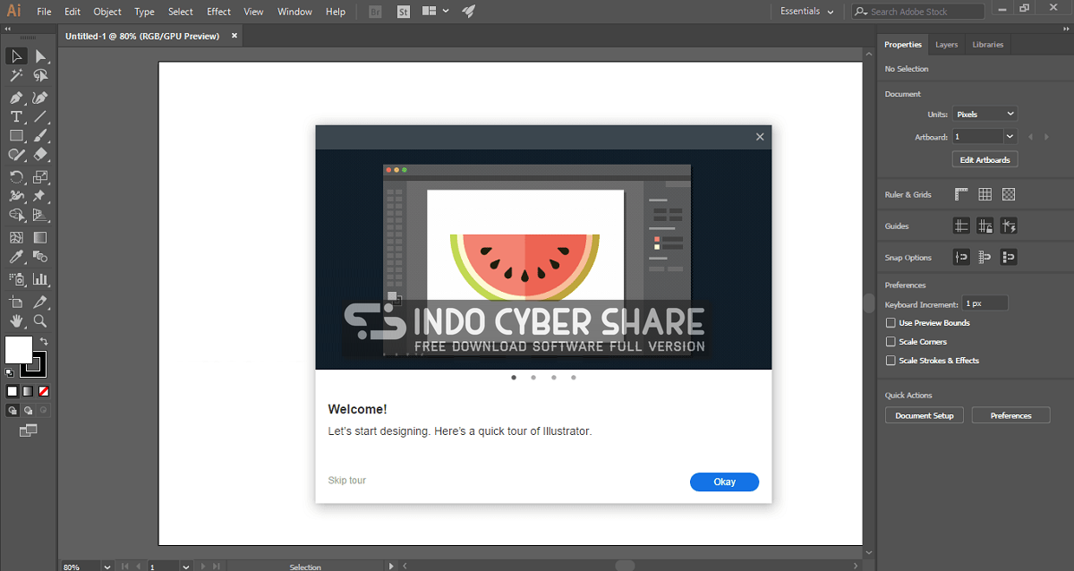This screenshot has width=1074, height=571.
Task: Select the Direct Selection tool
Action: (x=40, y=56)
